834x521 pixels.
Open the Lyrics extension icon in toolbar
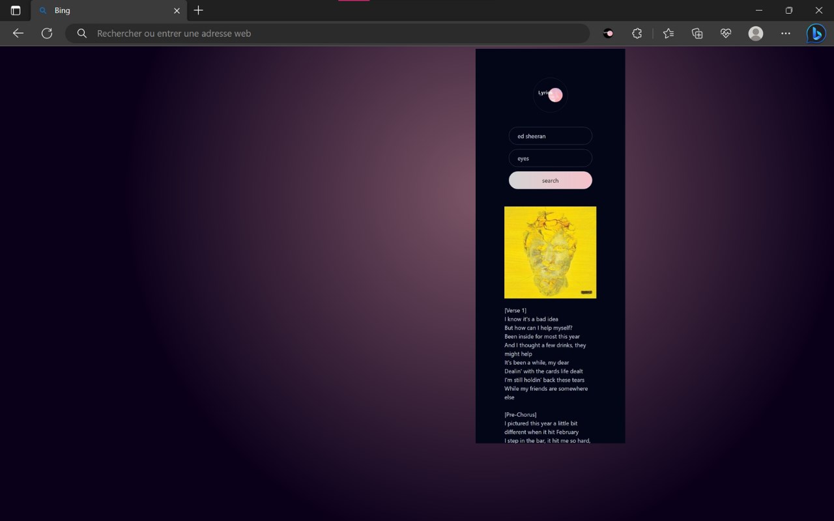609,33
